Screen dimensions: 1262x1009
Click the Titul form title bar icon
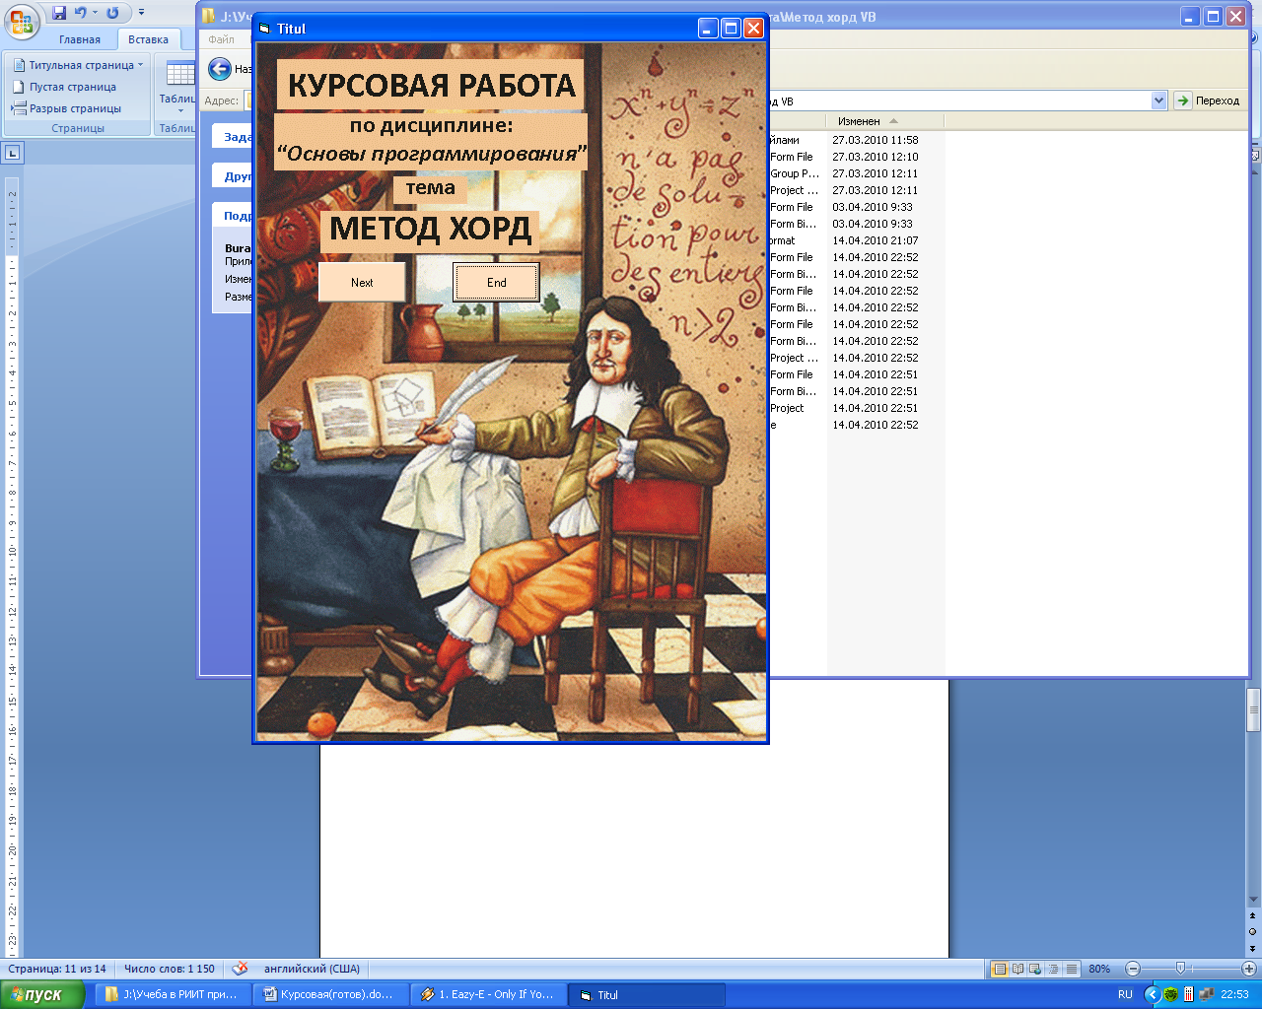(264, 29)
